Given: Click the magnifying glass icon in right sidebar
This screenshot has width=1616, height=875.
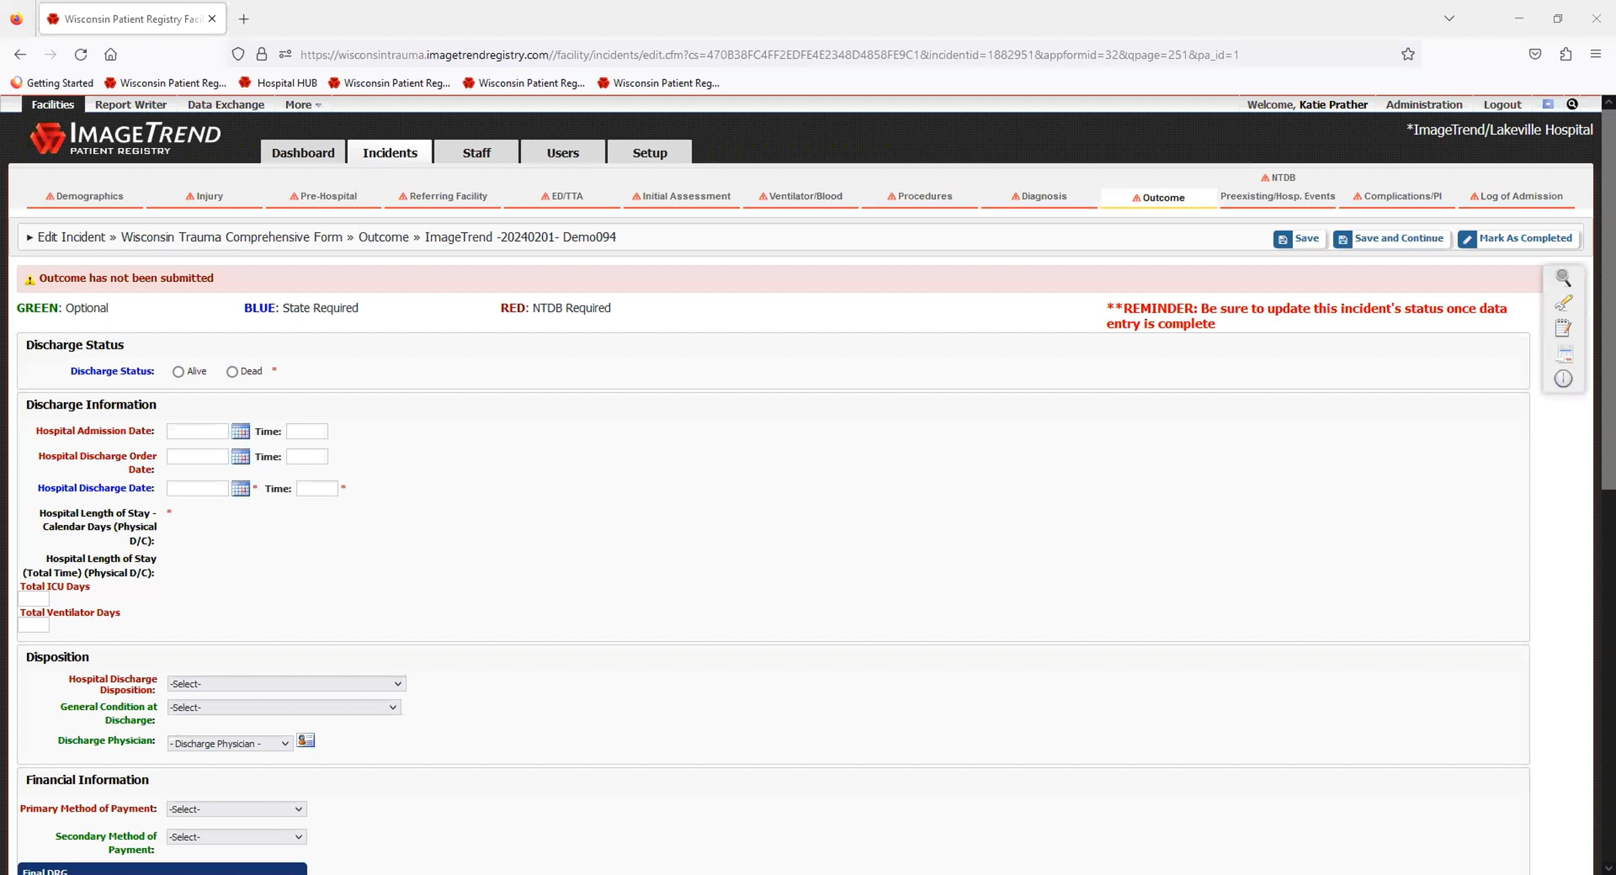Looking at the screenshot, I should (1563, 277).
